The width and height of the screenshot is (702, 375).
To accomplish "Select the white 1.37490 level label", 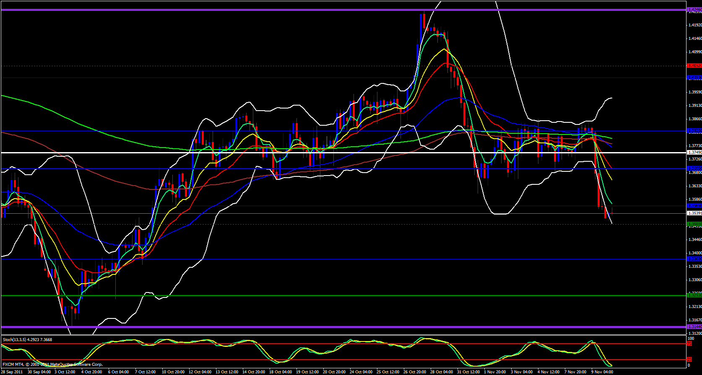I will (694, 153).
